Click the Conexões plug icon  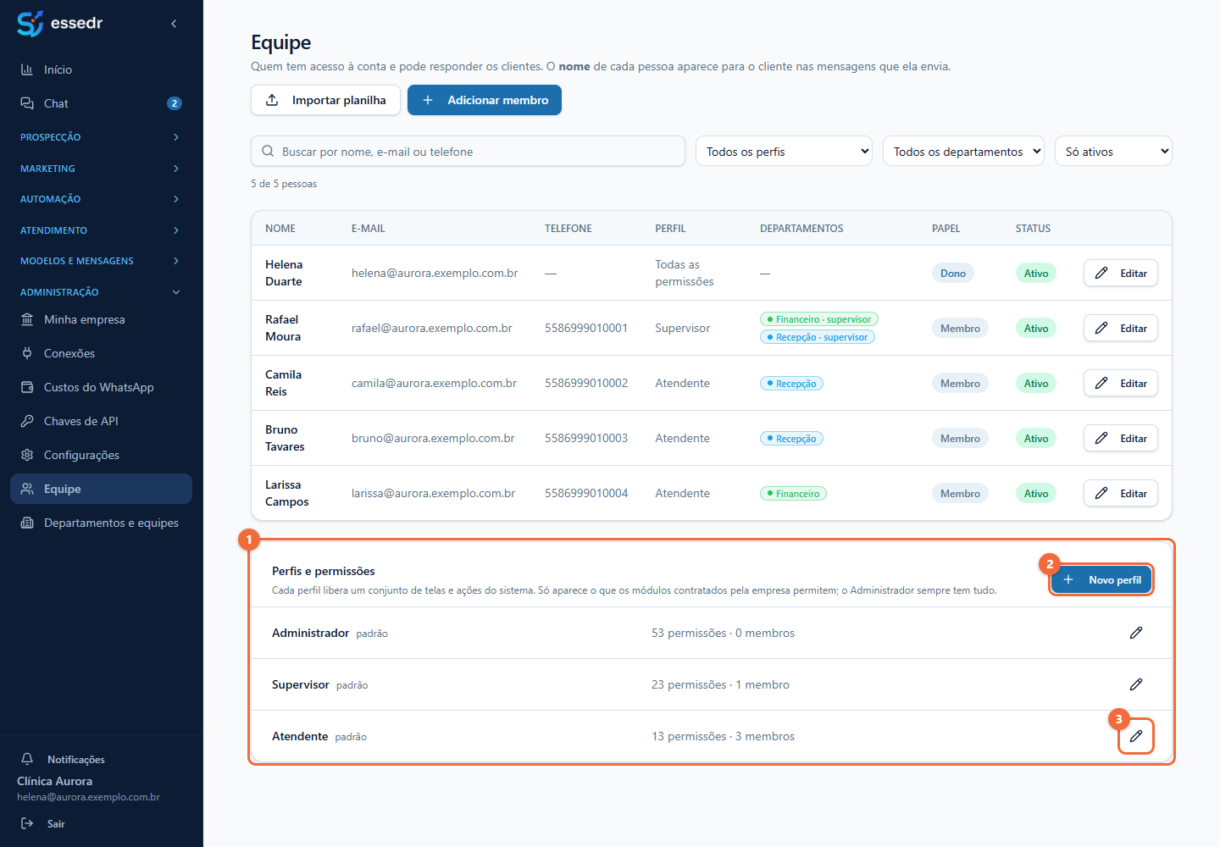coord(27,353)
